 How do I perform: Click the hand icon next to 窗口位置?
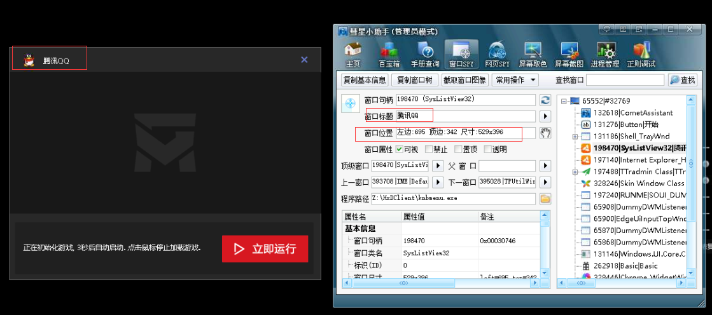tap(545, 133)
